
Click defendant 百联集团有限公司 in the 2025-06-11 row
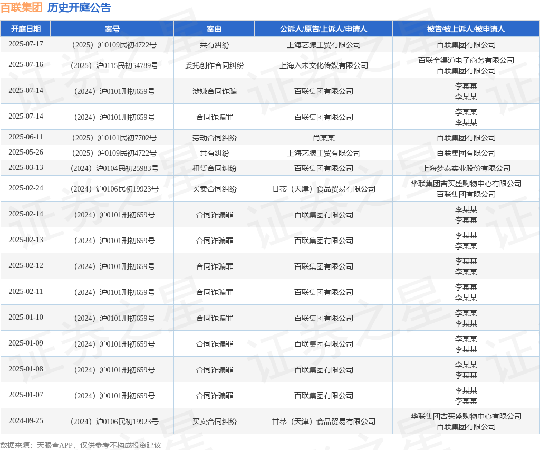pos(466,138)
